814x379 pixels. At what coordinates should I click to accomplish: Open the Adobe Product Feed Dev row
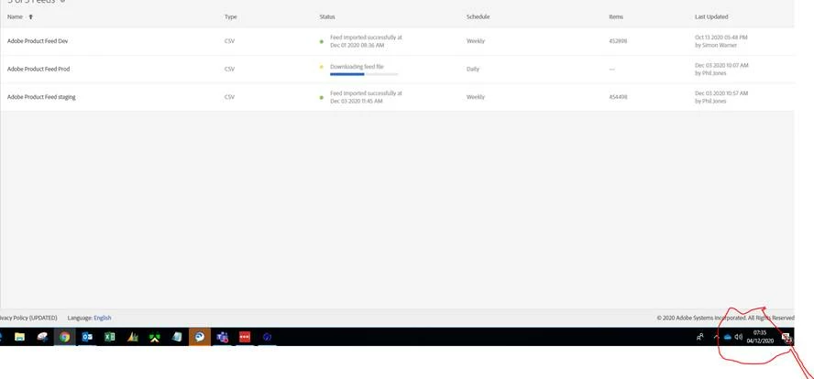click(x=397, y=41)
